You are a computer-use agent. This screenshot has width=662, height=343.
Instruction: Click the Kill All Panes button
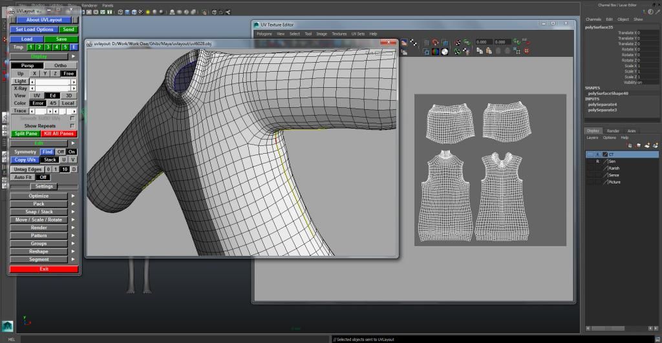(59, 134)
